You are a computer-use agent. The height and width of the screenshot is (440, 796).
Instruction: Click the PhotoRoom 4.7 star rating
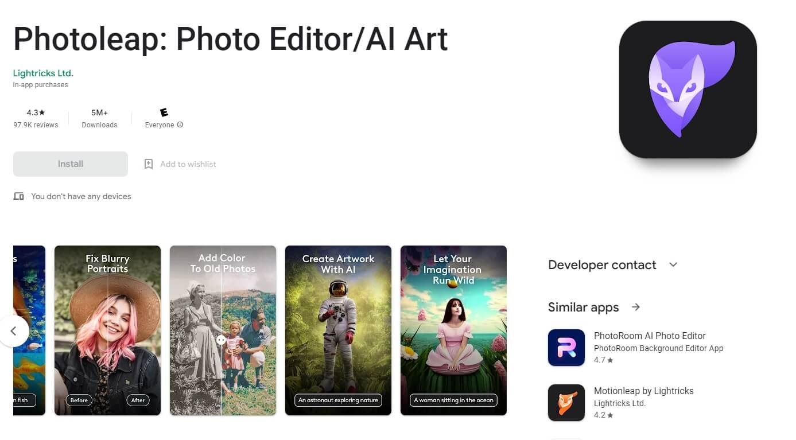(x=604, y=360)
